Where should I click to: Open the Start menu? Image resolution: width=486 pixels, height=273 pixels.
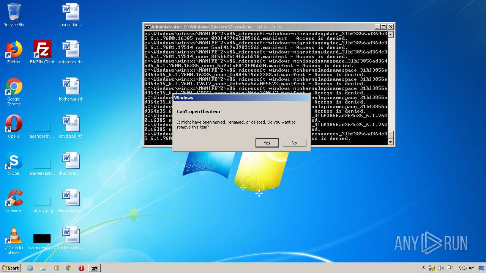click(11, 268)
